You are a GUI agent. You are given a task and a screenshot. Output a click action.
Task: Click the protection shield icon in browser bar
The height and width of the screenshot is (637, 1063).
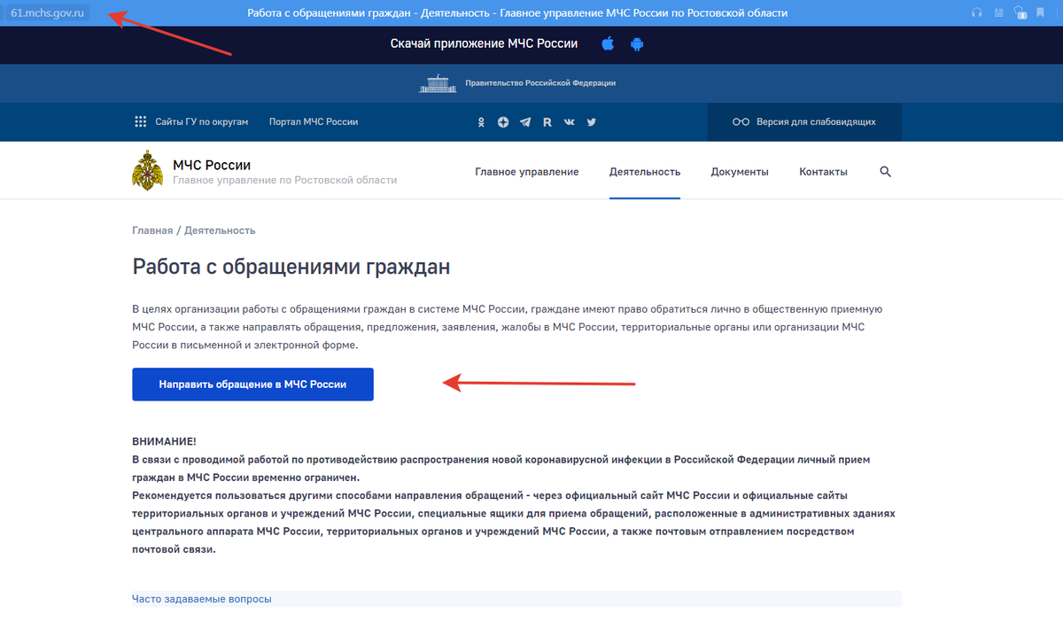click(x=1020, y=12)
